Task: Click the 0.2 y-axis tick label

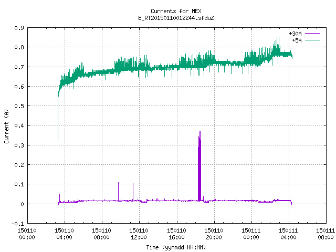Action: pyautogui.click(x=19, y=165)
